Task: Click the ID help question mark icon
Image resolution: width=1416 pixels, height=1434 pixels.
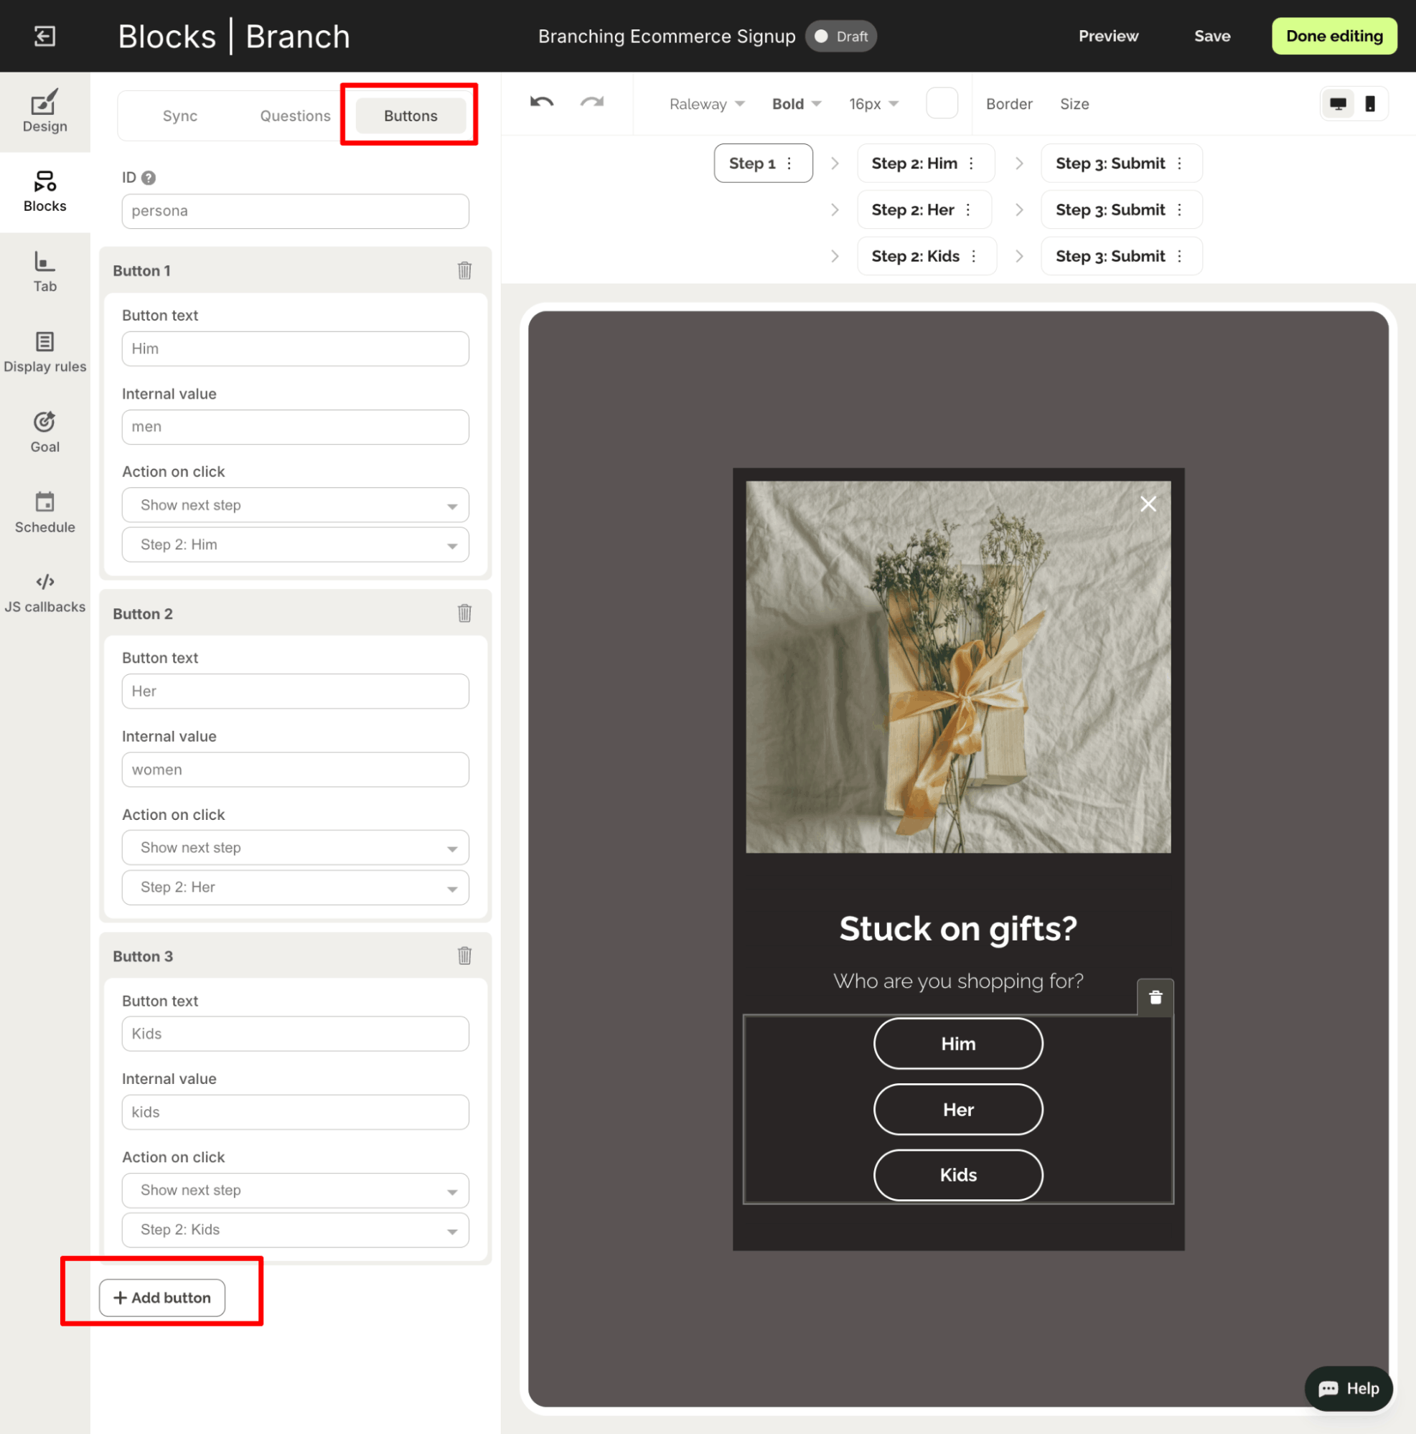Action: pos(149,177)
